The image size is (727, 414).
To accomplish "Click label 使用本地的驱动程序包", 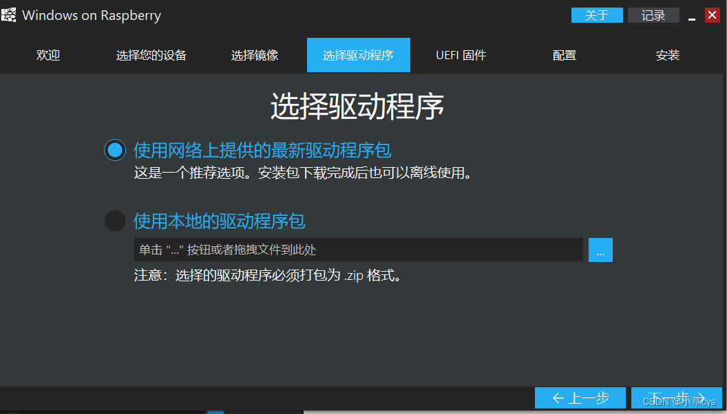I will point(220,221).
